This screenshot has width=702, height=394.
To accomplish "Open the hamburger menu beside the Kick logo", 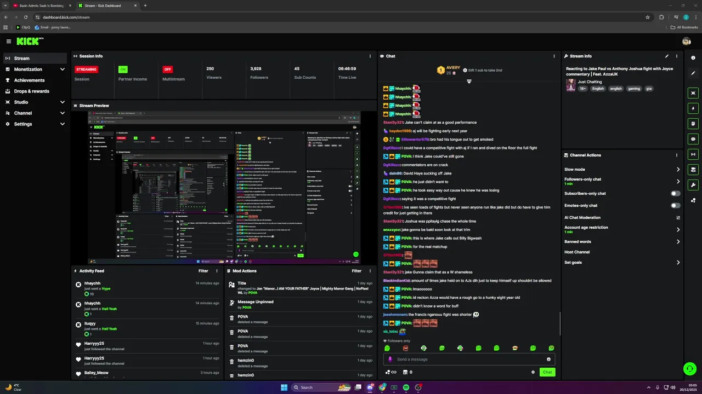I will 9,41.
